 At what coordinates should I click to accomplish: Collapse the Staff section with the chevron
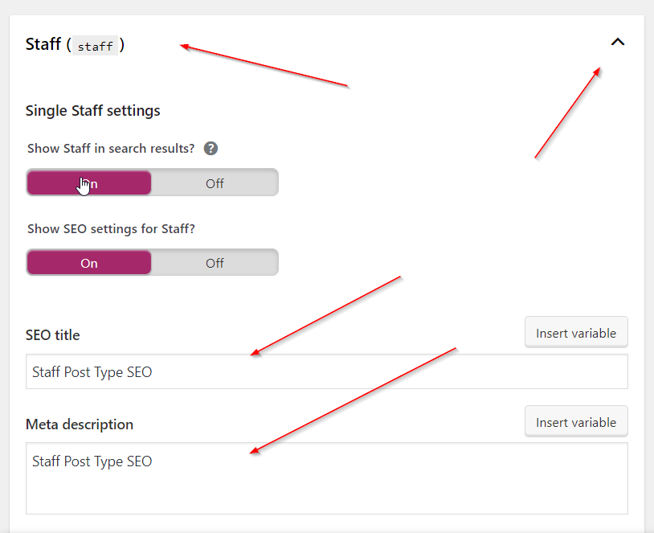pos(617,43)
